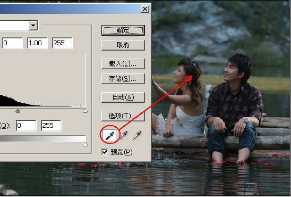The width and height of the screenshot is (291, 197).
Task: Select the gray point eyedropper
Action: click(124, 135)
